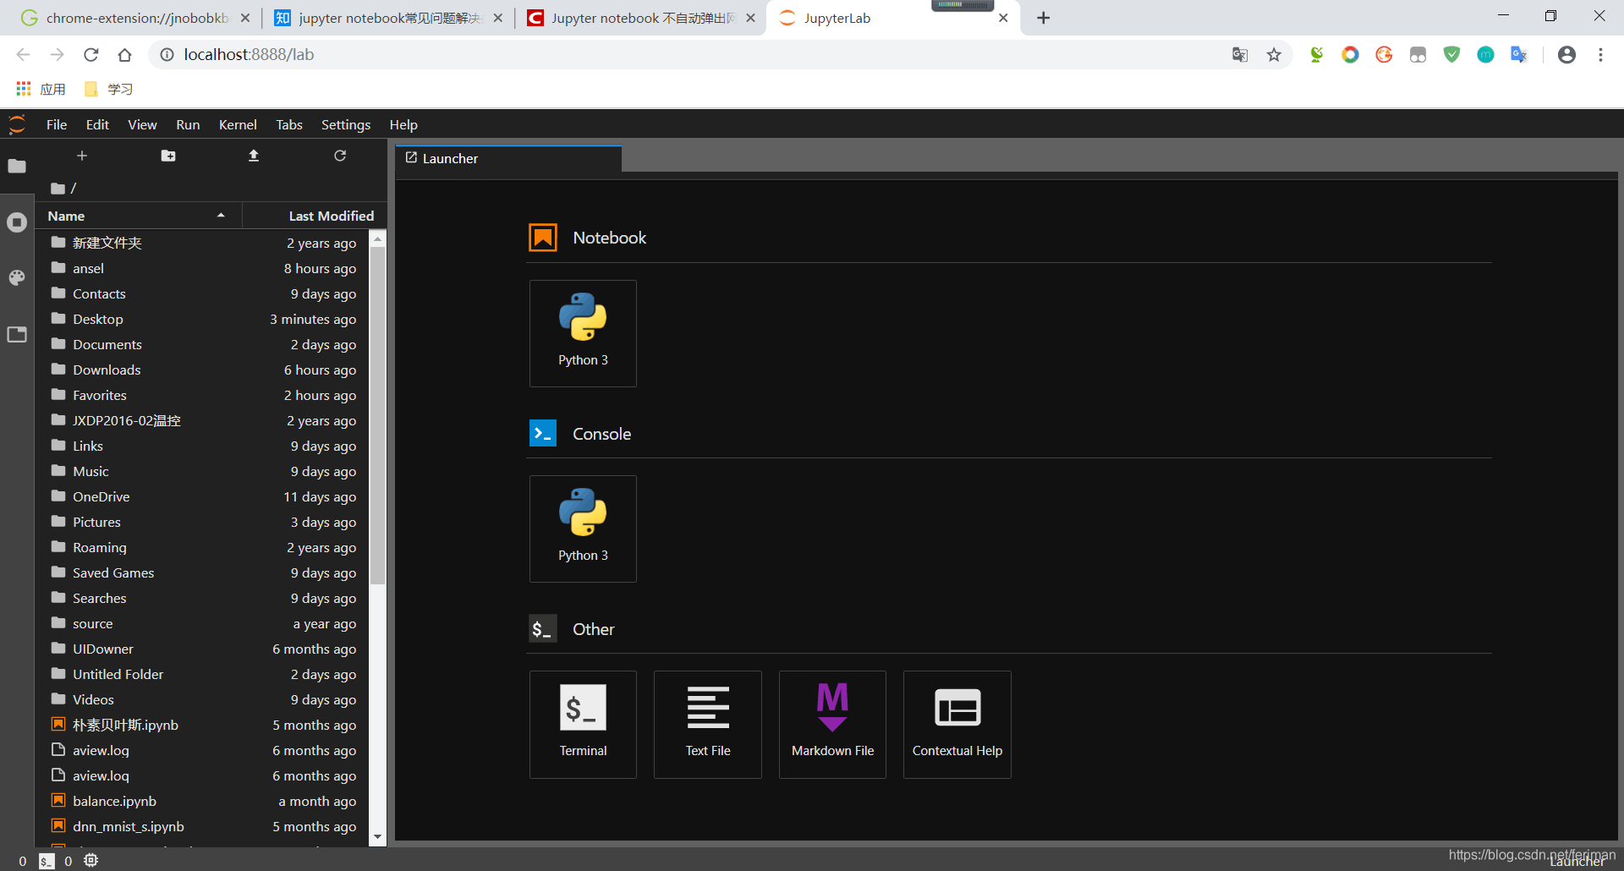Close the jupyter notebook常见问题 browser tab
This screenshot has height=871, width=1624.
click(497, 18)
